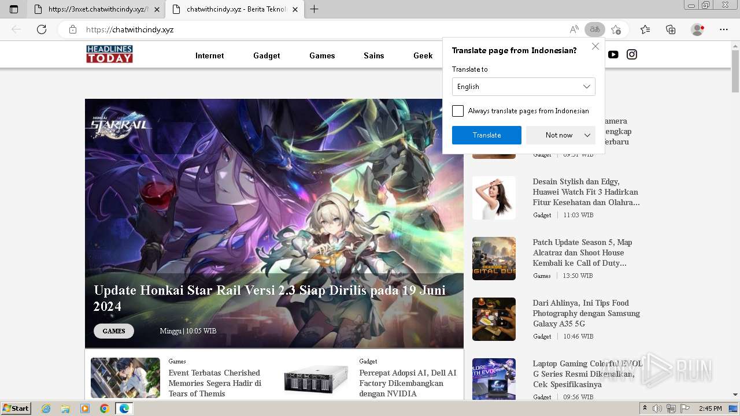Open File Explorer from taskbar

(x=65, y=408)
